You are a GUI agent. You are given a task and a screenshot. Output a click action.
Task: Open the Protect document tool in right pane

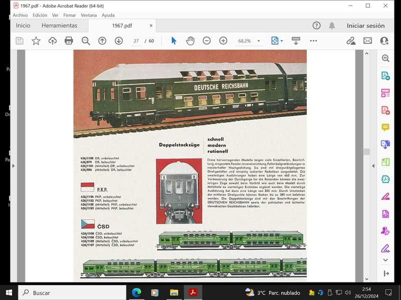[385, 214]
